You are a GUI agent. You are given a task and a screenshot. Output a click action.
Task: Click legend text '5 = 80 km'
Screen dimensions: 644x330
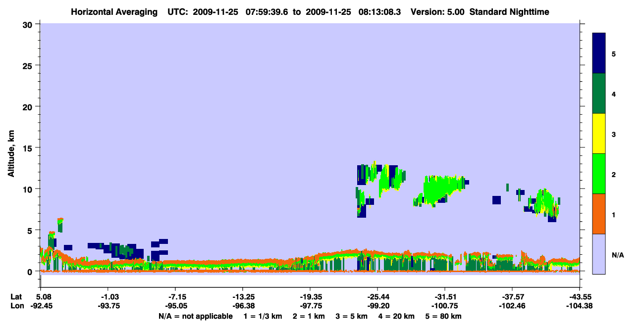443,316
